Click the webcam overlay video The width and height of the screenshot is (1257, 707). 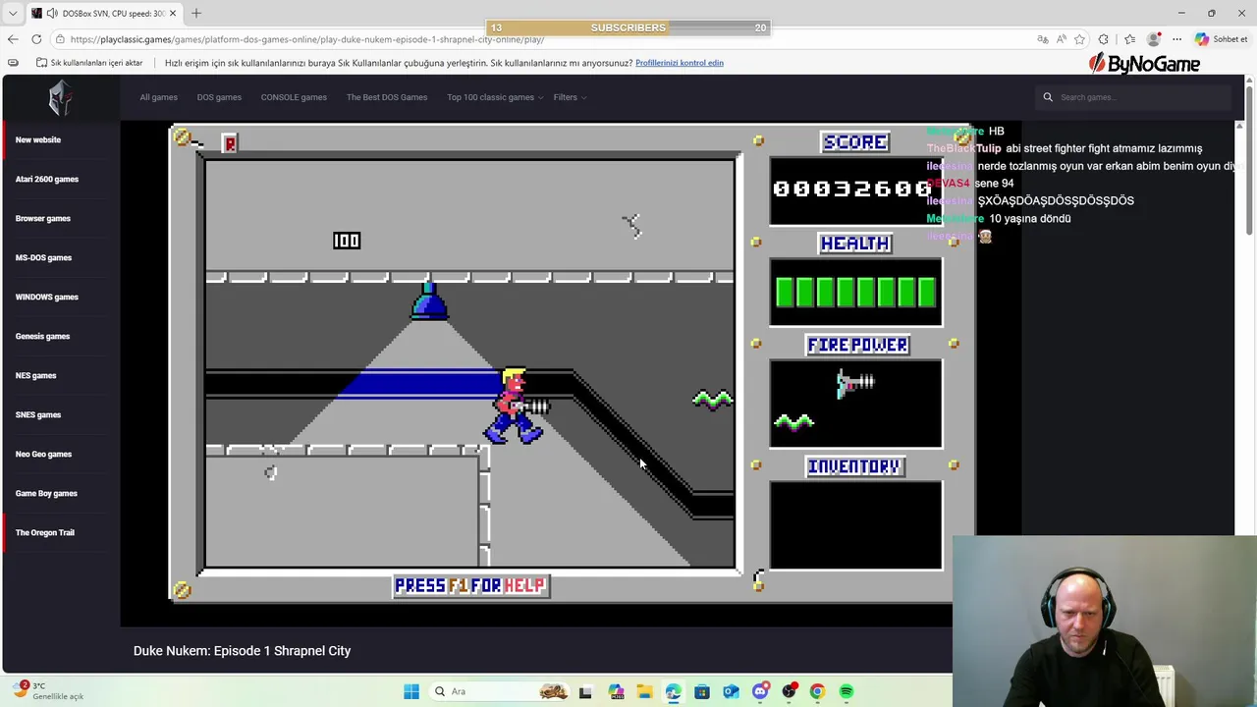click(x=1105, y=621)
